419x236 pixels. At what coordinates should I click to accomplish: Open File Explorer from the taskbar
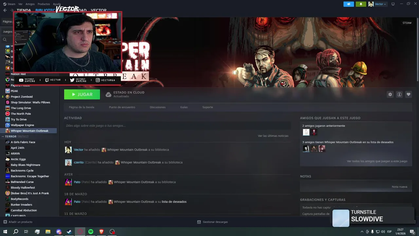(48, 232)
